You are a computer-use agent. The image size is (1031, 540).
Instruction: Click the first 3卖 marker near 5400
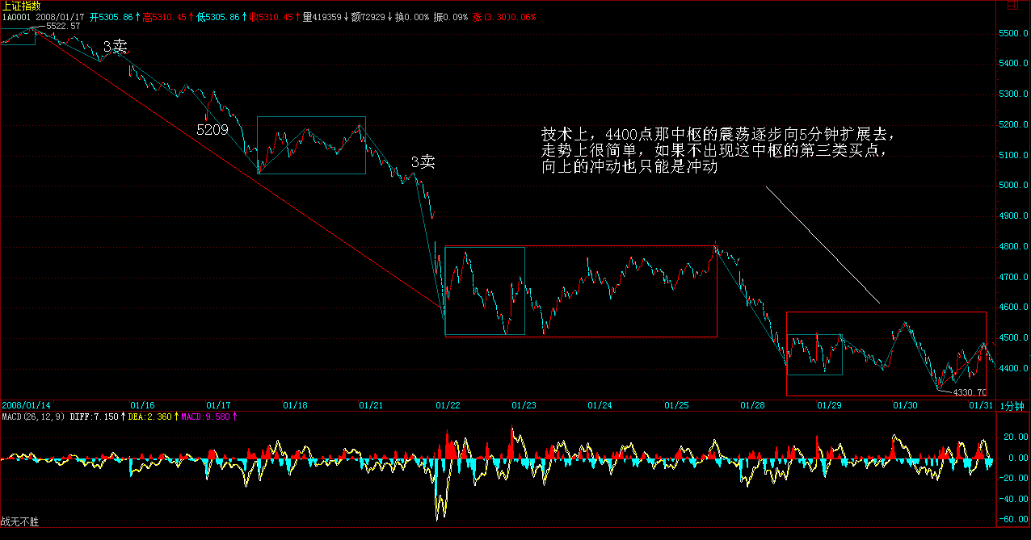[116, 48]
